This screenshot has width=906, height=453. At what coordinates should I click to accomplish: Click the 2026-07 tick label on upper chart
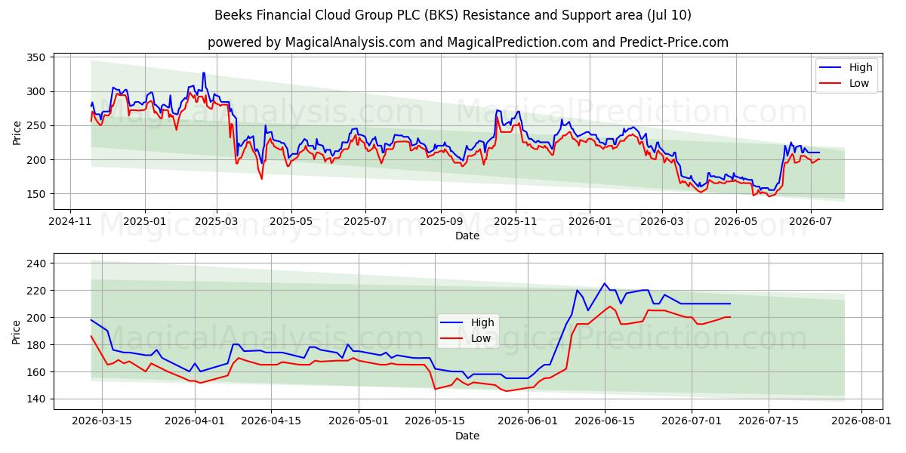point(810,222)
